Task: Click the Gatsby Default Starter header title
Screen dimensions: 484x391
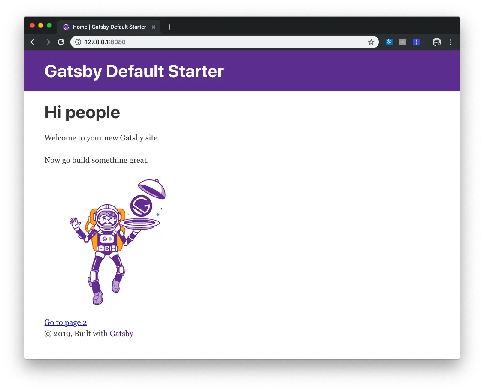Action: (134, 71)
